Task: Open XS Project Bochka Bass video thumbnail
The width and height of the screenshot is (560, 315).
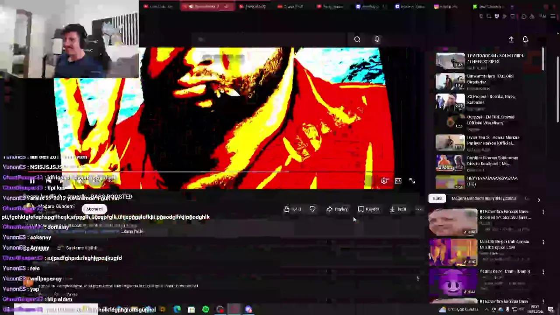Action: coord(450,102)
